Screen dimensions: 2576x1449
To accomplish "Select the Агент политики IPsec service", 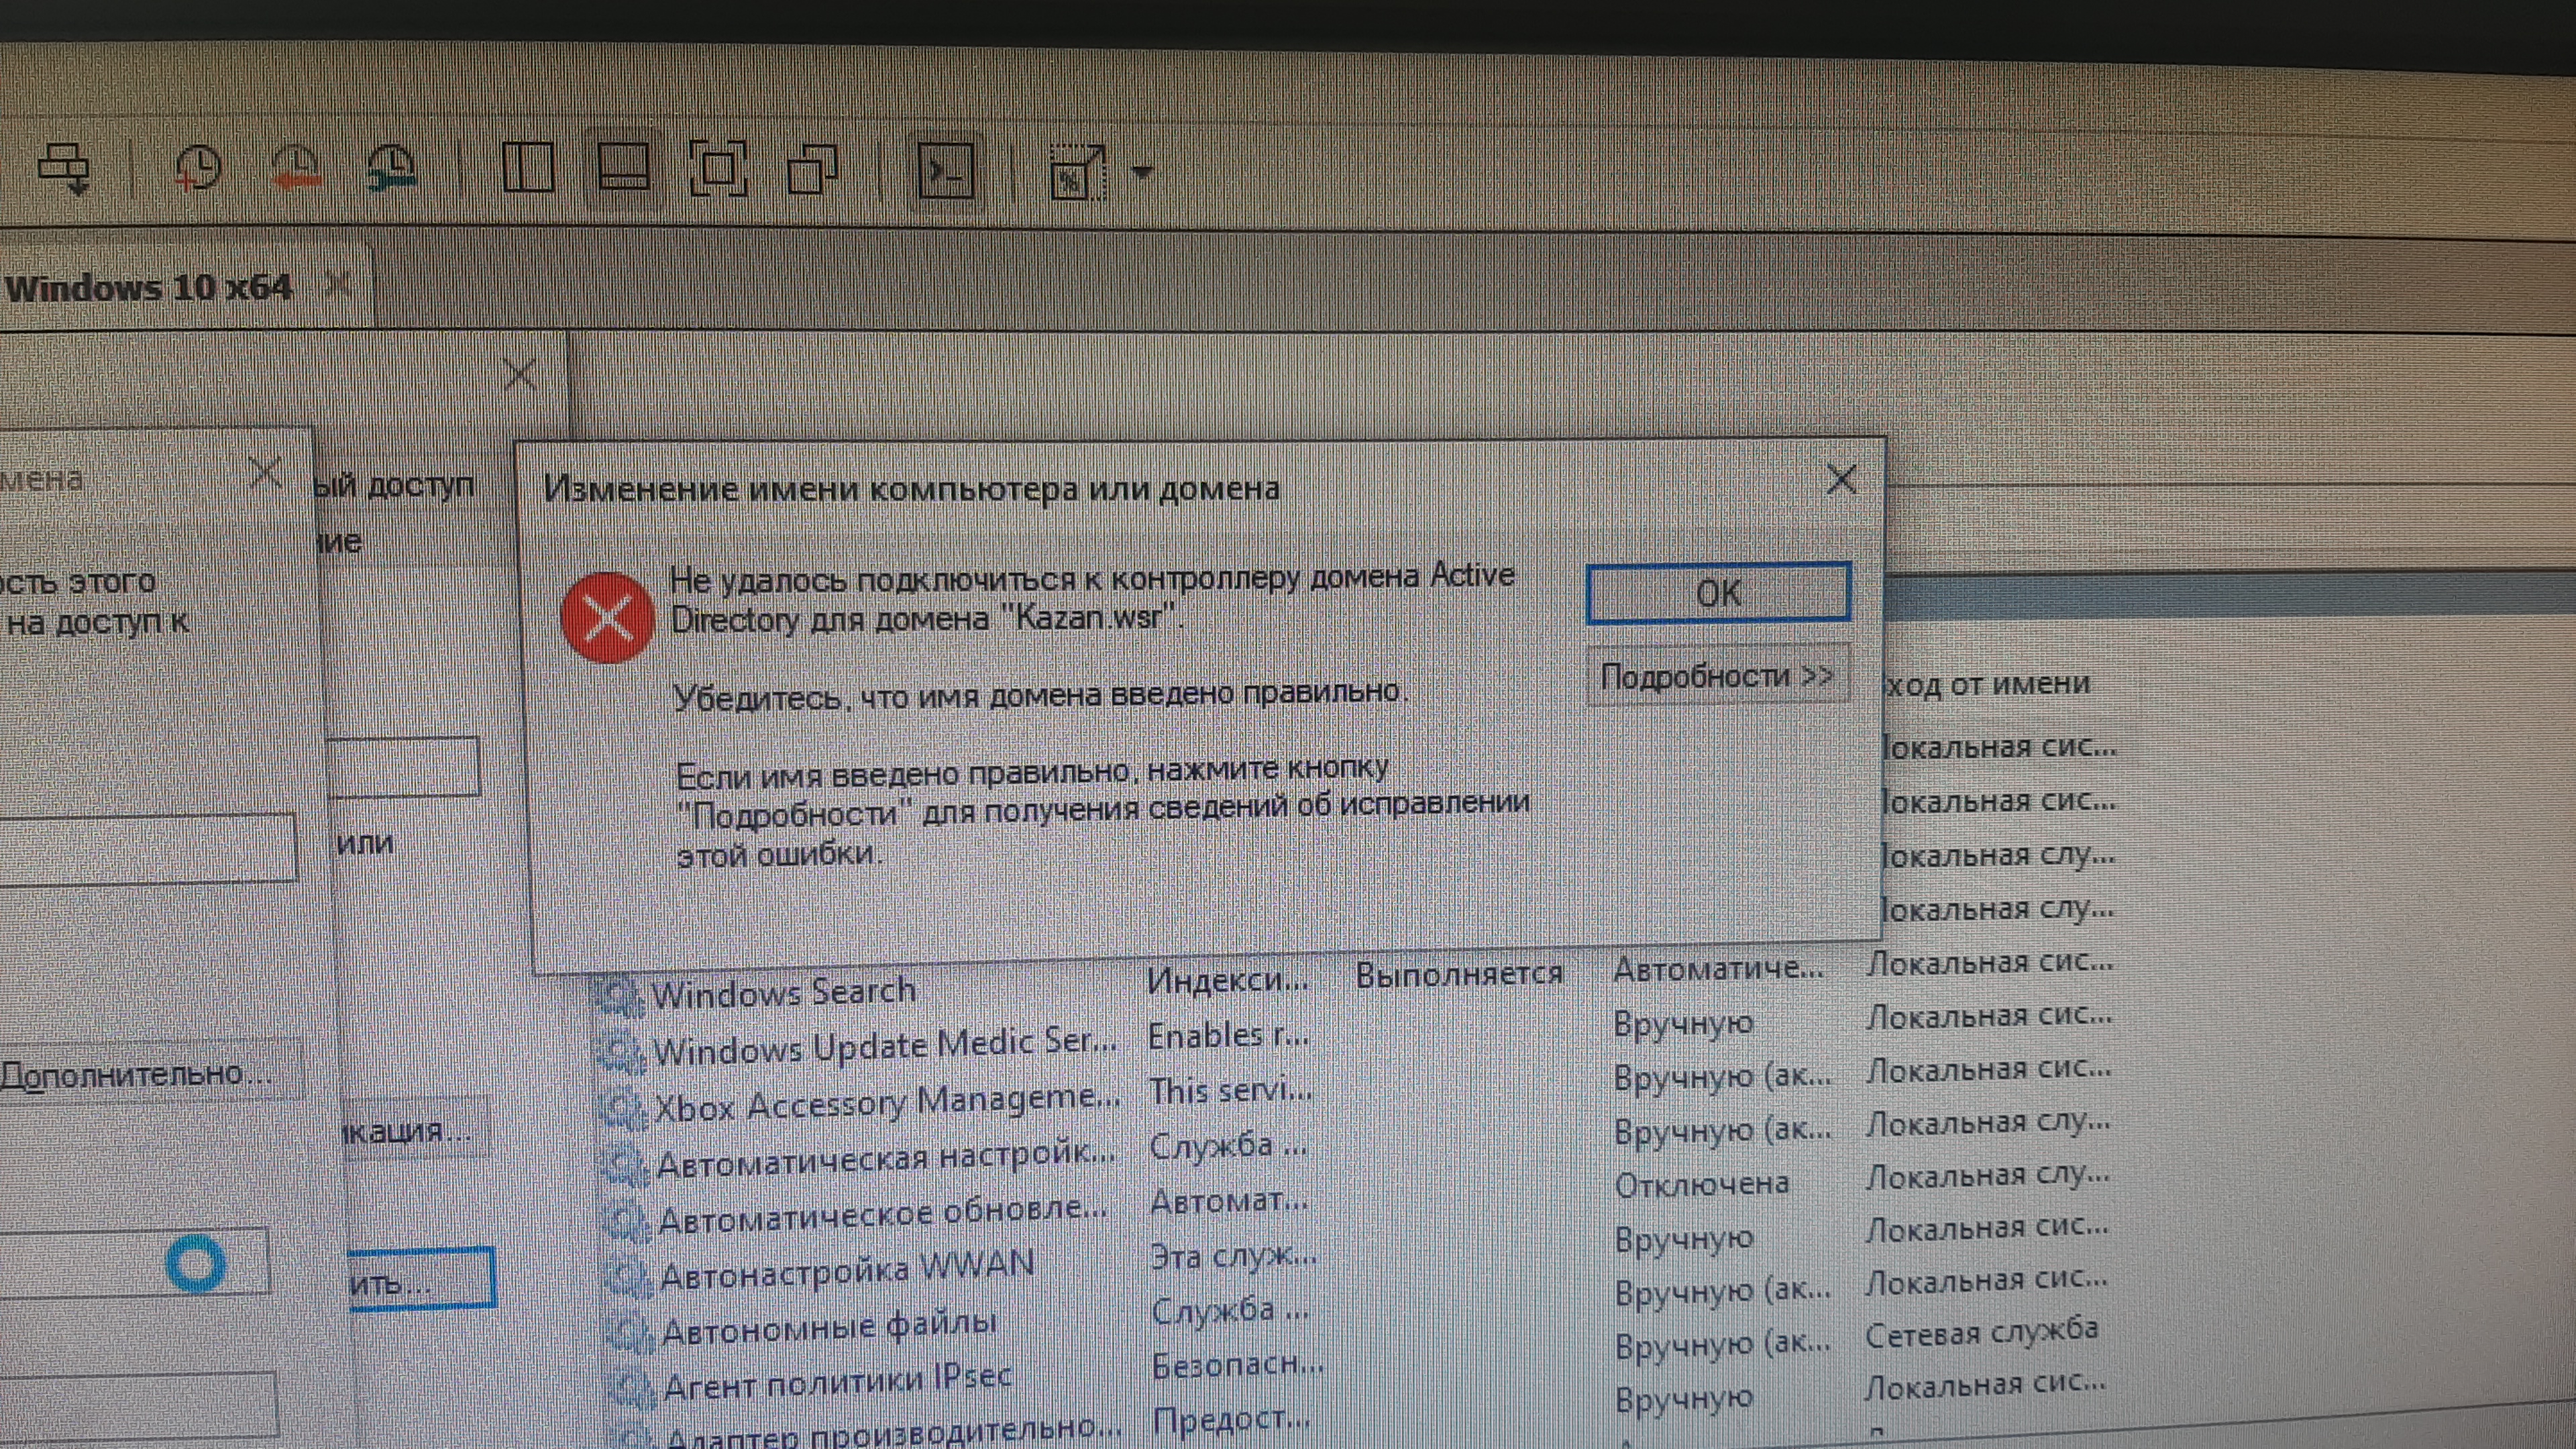I will [x=838, y=1382].
